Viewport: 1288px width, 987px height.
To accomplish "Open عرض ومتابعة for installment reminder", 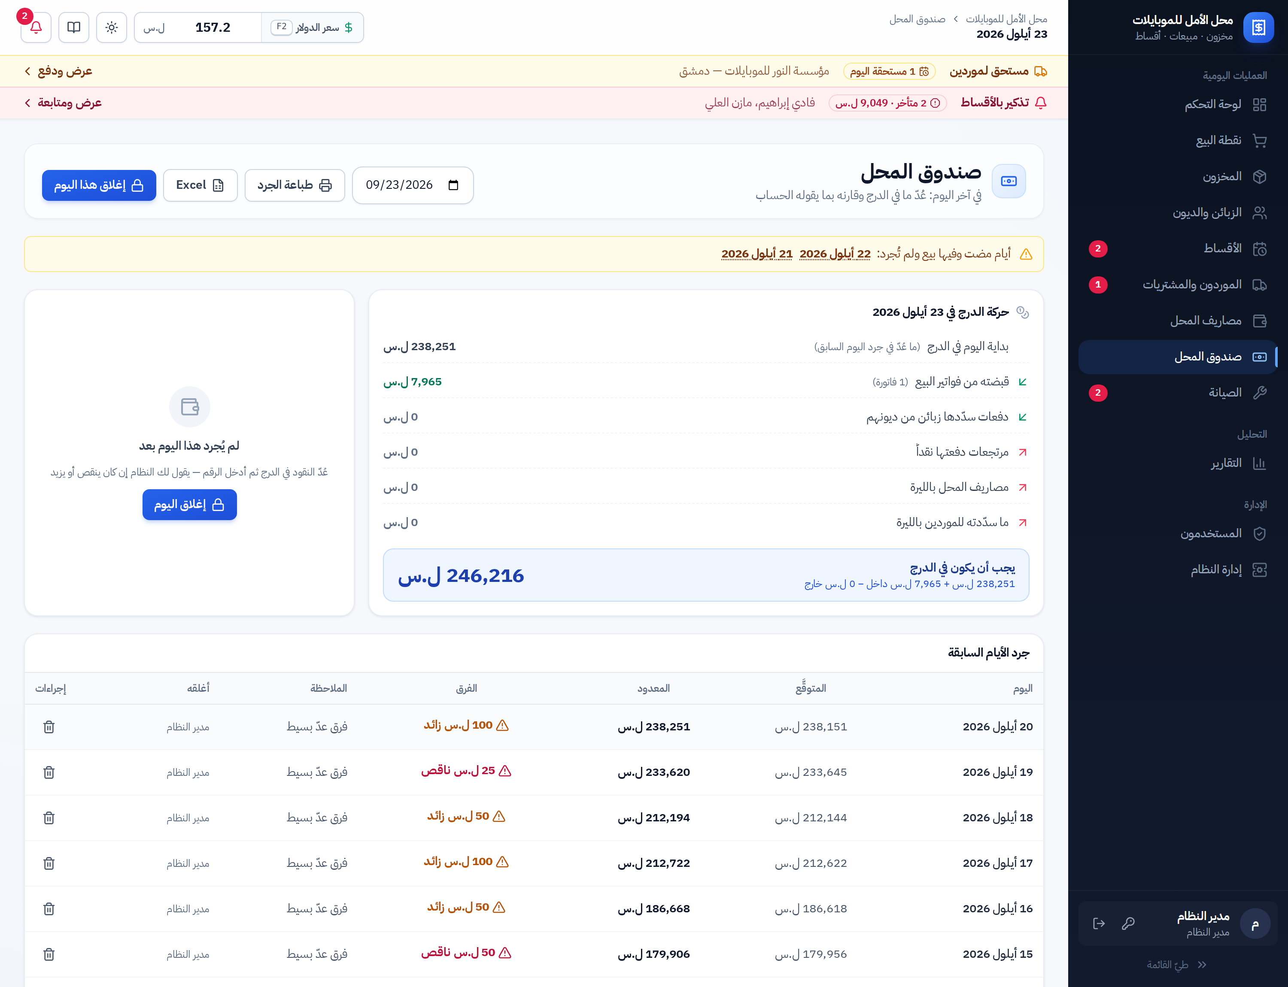I will (63, 103).
